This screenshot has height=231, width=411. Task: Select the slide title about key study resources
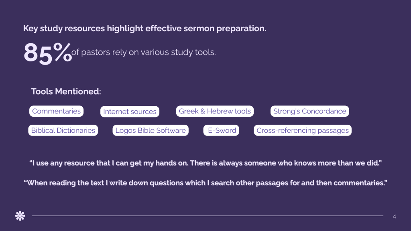[144, 29]
